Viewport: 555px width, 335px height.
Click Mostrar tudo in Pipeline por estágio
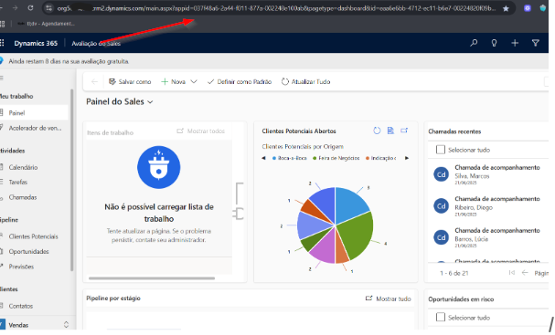[389, 298]
